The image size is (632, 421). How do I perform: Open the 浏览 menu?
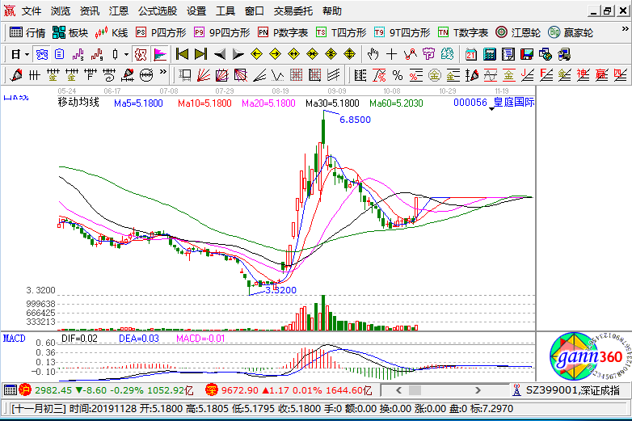(61, 11)
